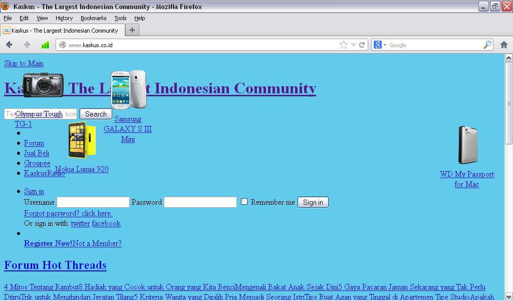Screen dimensions: 513x301
Task: Bookmark this page with the star icon
Action: [344, 45]
